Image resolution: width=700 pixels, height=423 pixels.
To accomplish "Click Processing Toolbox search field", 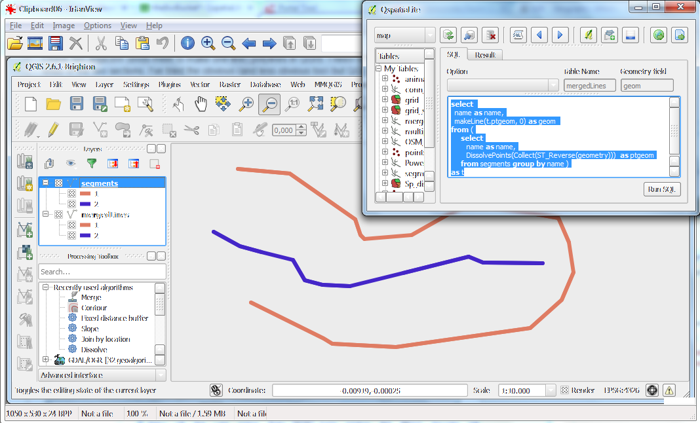I will [x=102, y=272].
